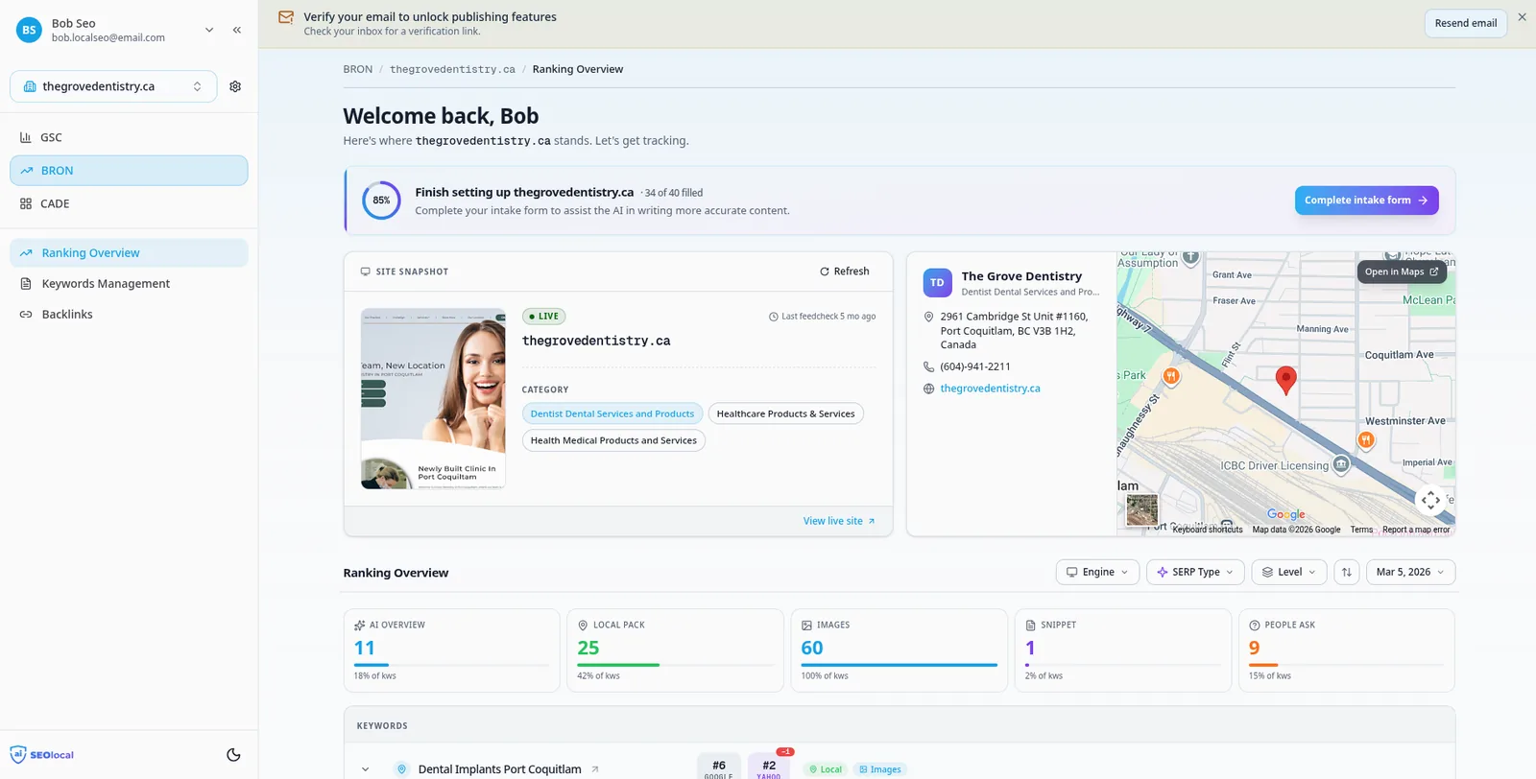Select Healthcare Products & Services category

(785, 413)
